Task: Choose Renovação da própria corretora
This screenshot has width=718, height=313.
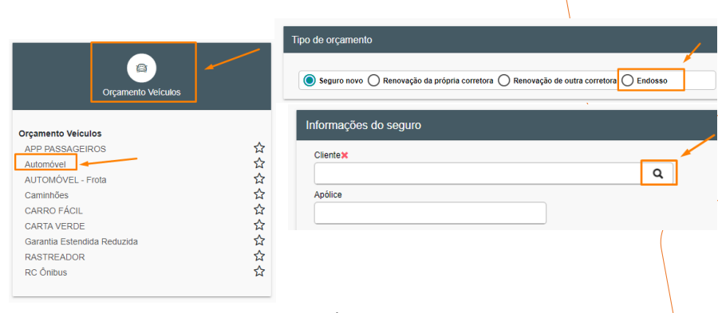Action: [x=374, y=80]
